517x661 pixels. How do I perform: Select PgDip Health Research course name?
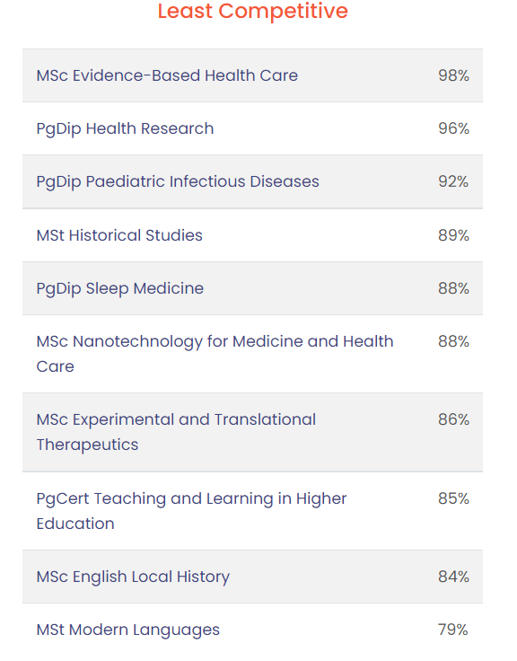[x=125, y=129]
